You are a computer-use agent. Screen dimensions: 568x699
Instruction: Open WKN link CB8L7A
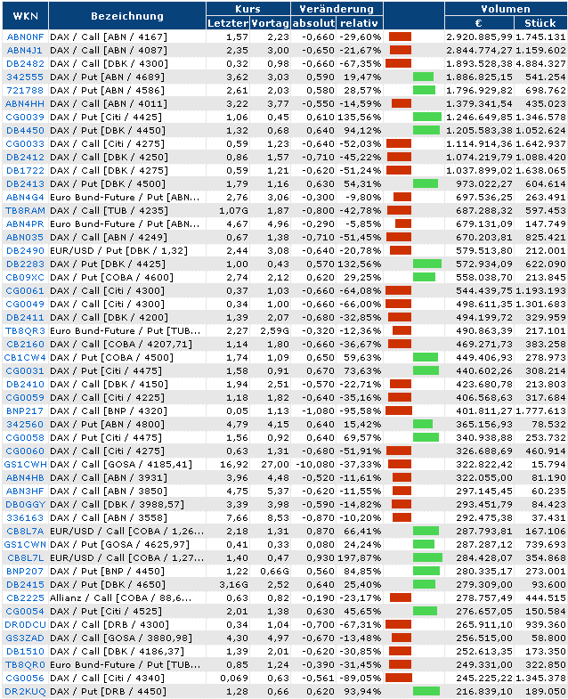point(25,532)
